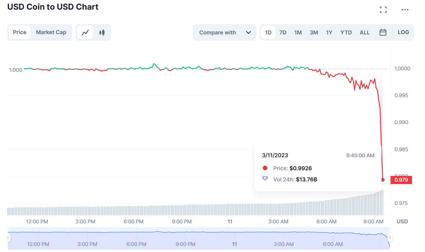The width and height of the screenshot is (425, 252).
Task: Select the Price view toggle
Action: 20,32
